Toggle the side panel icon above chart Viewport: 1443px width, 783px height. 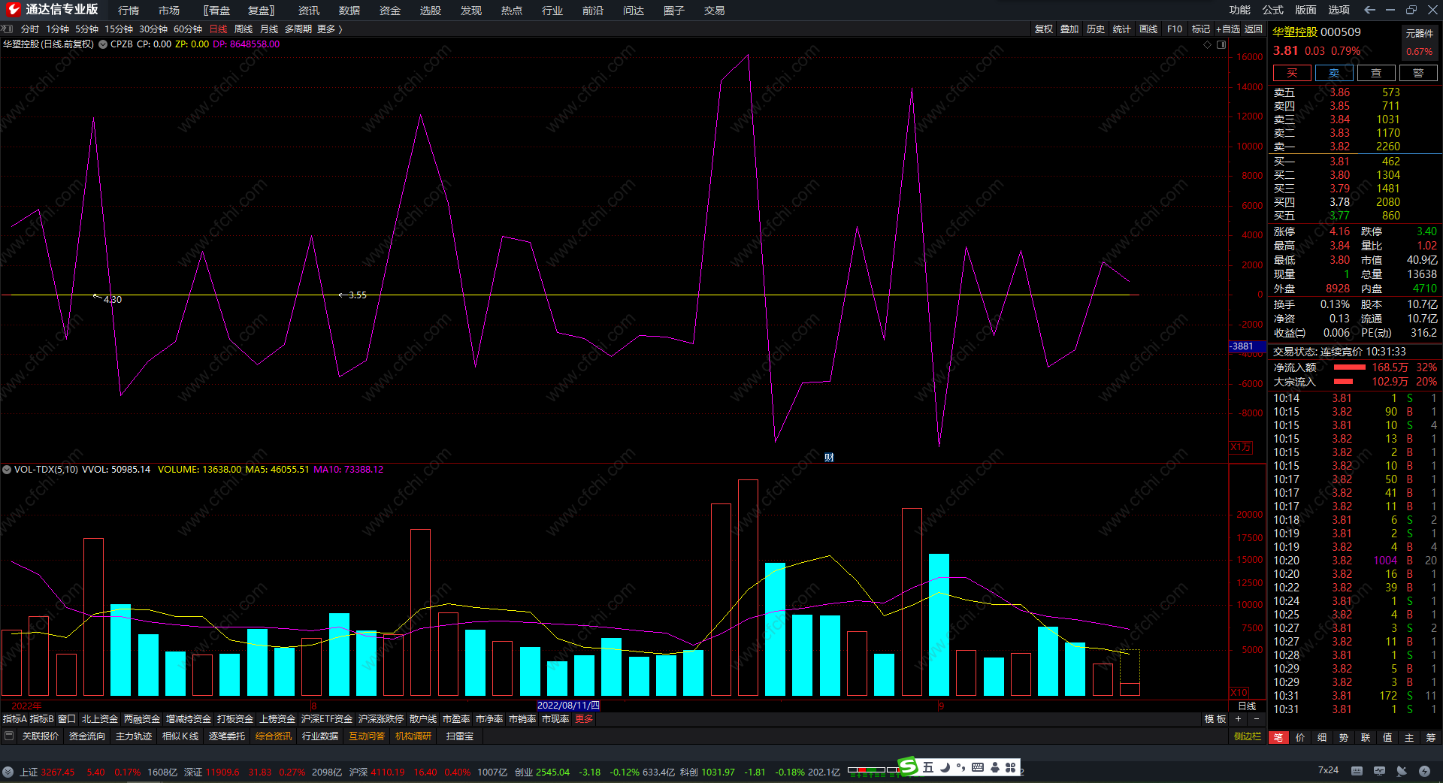tap(1221, 44)
